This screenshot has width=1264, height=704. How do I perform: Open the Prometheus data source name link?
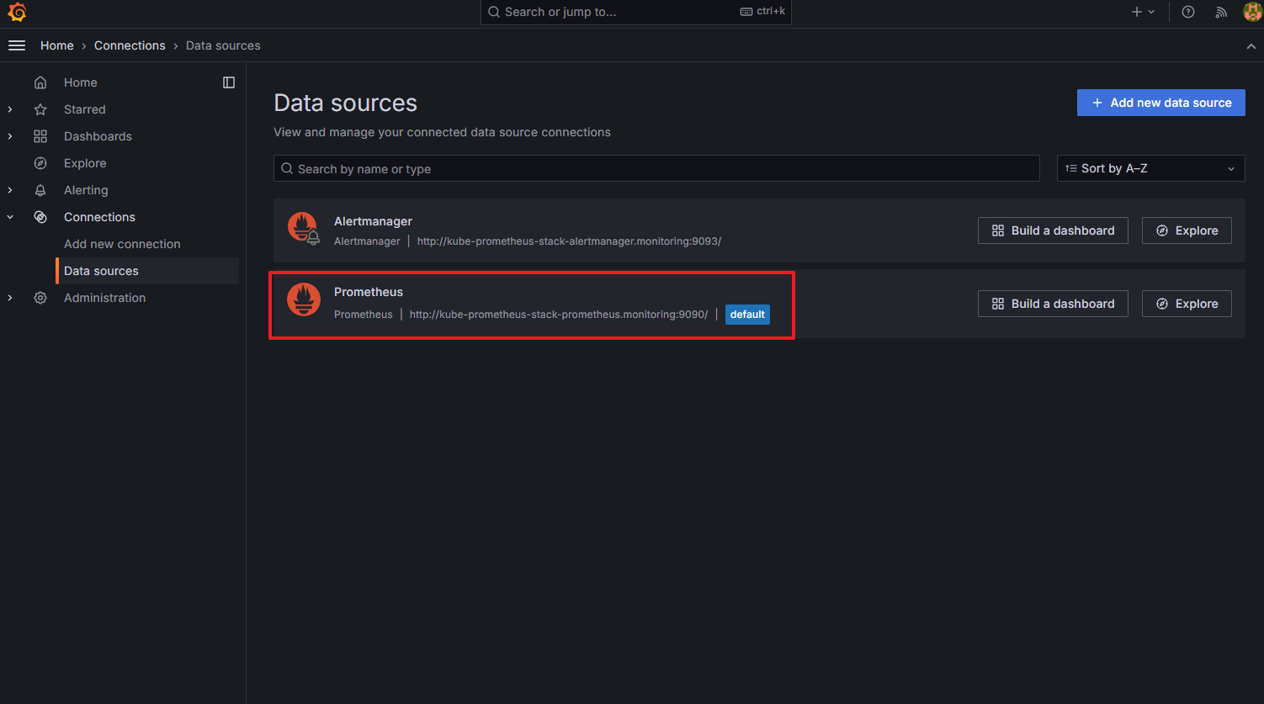point(369,292)
